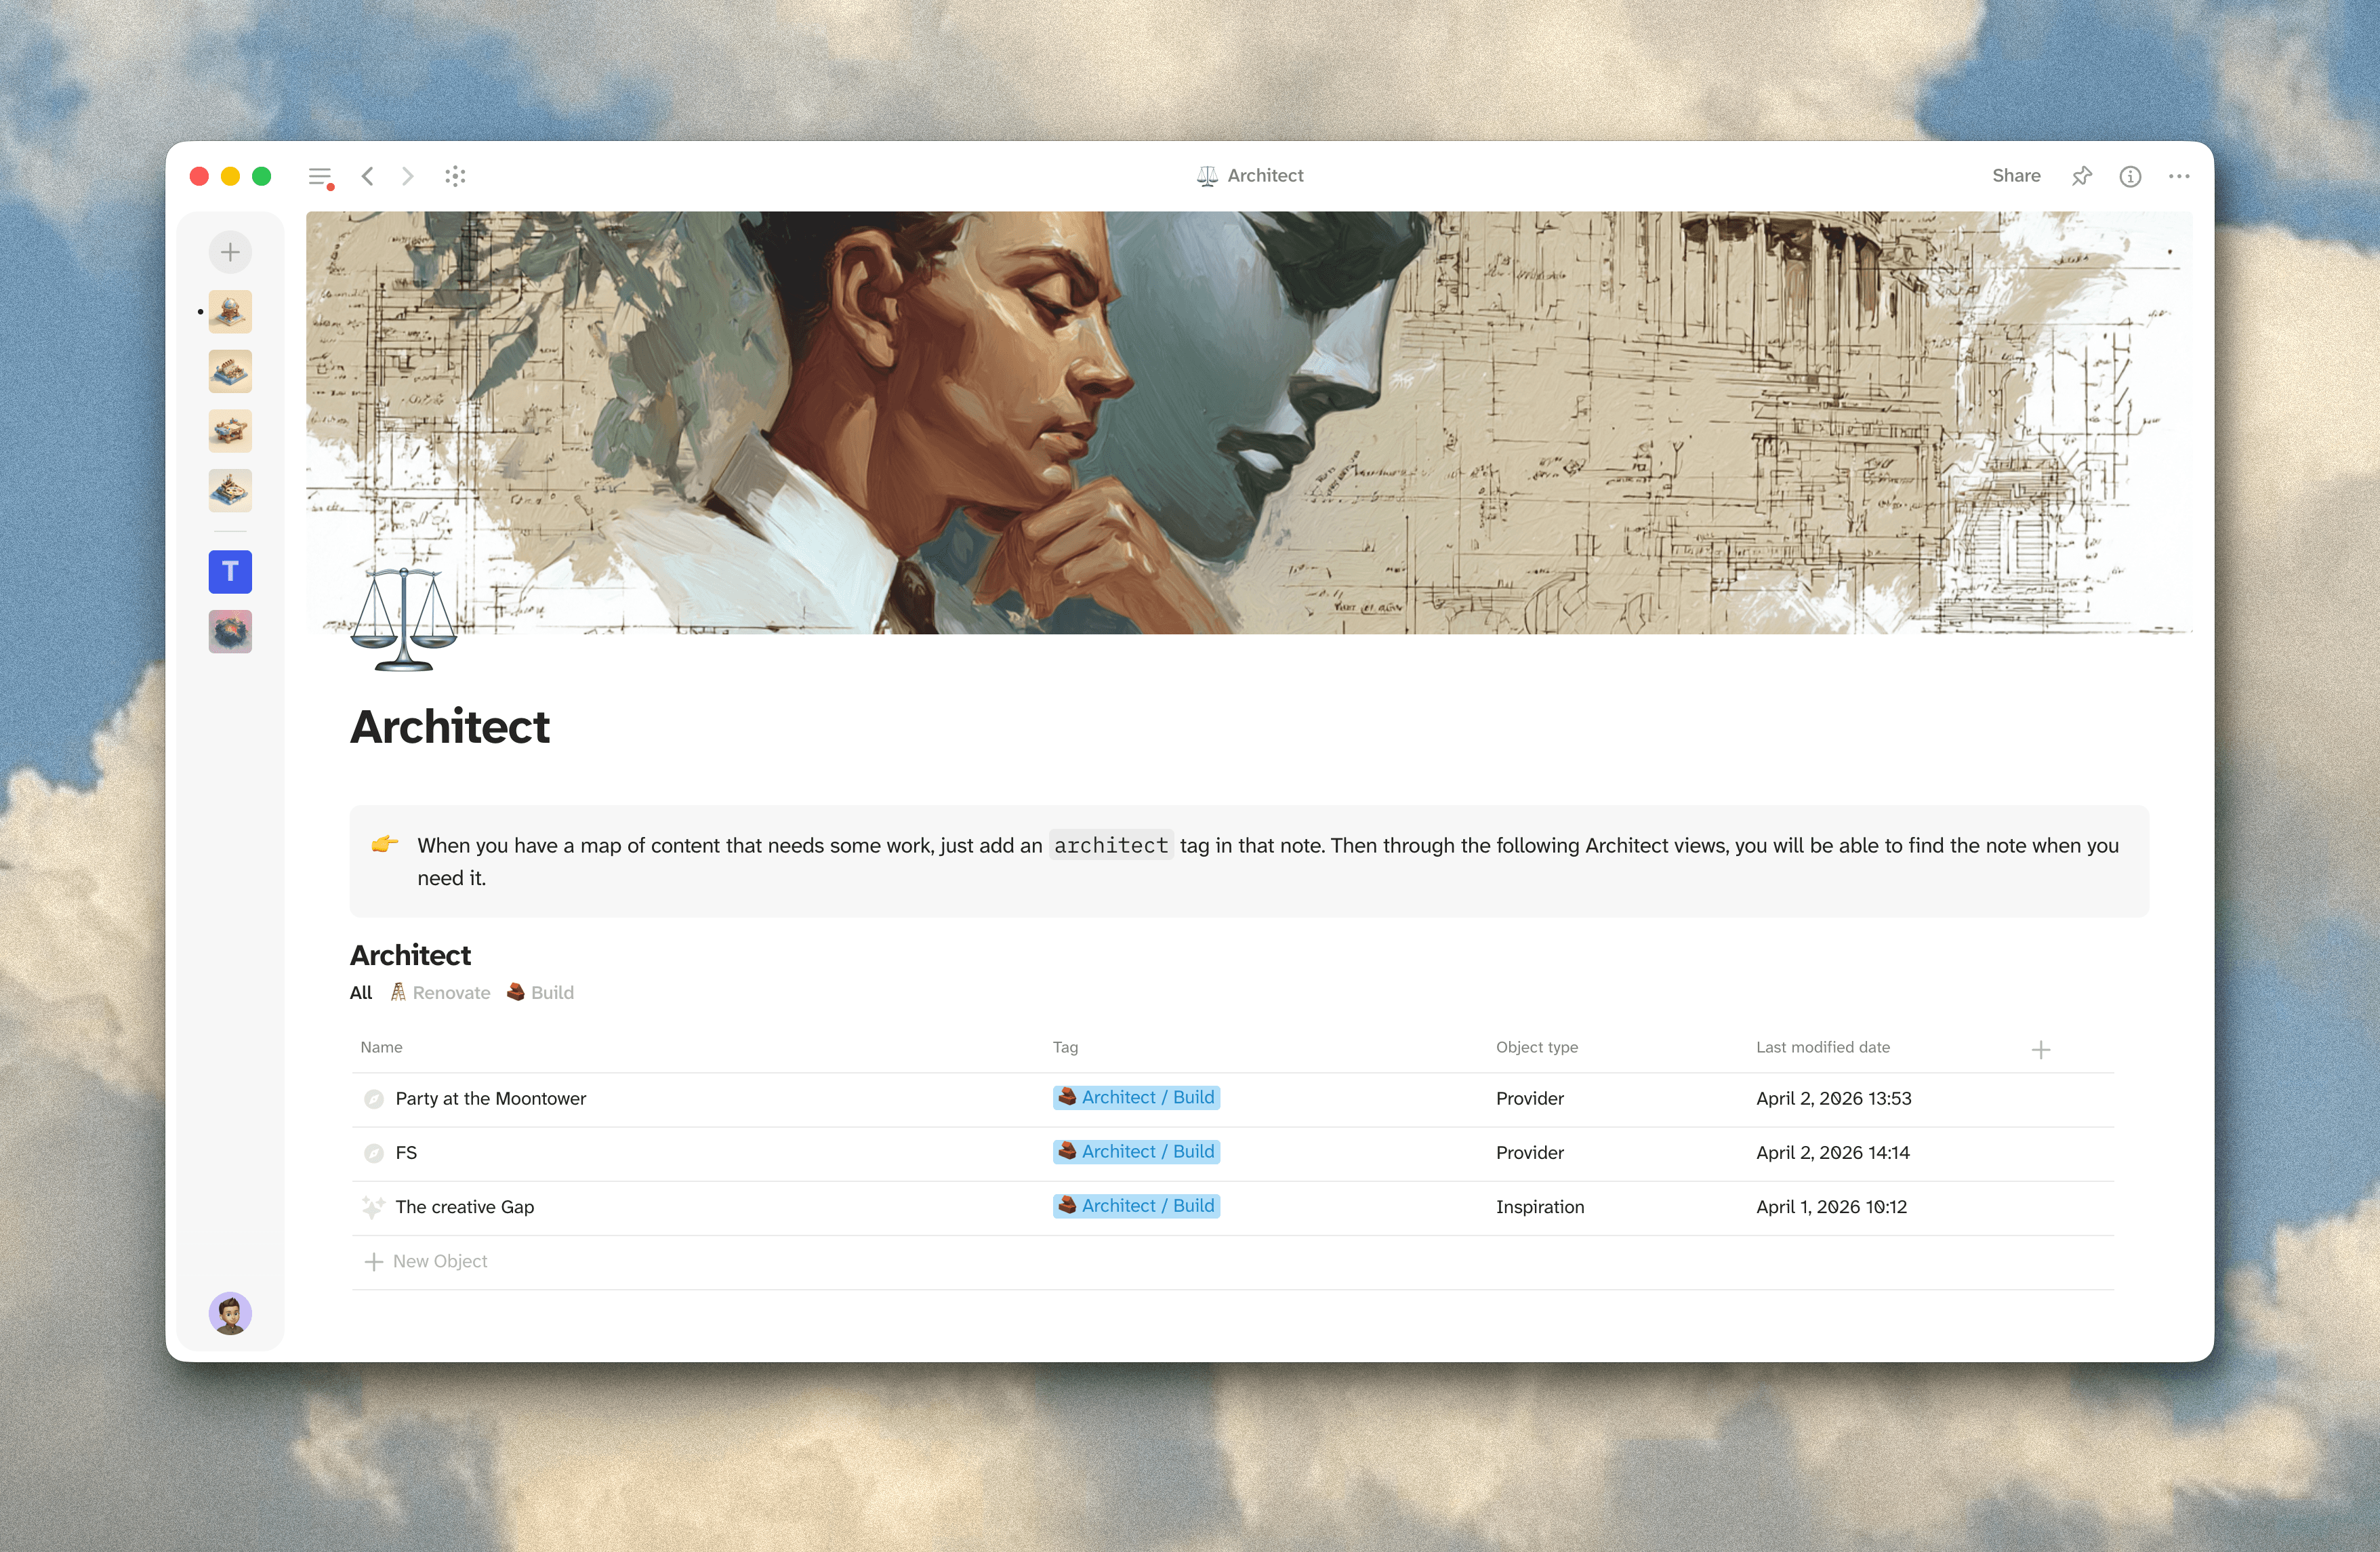Go back with the left chevron arrow
The width and height of the screenshot is (2380, 1552).
[368, 176]
